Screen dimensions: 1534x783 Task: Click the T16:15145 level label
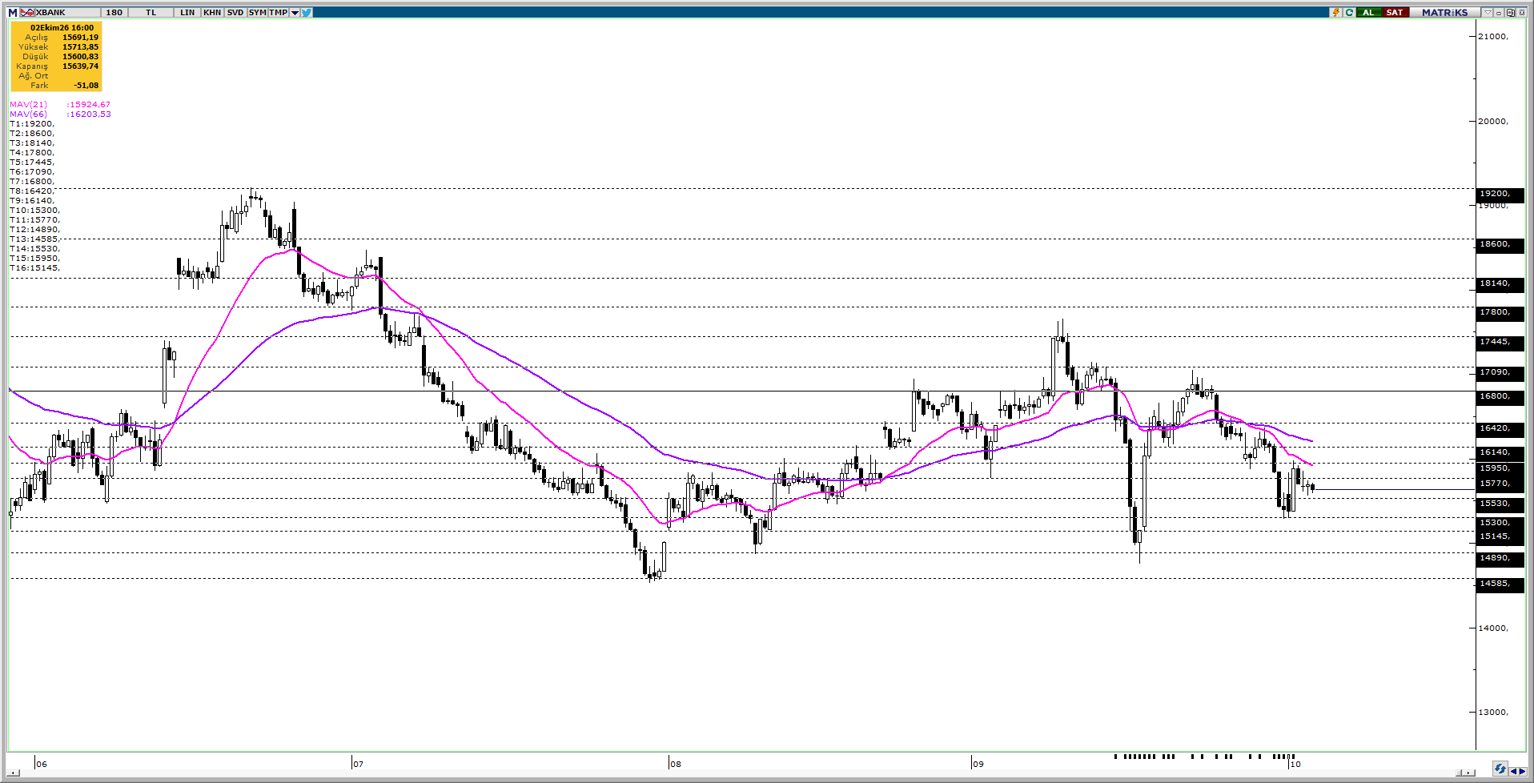tap(34, 267)
